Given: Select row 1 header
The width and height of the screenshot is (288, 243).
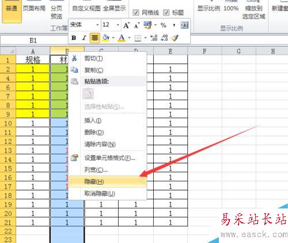Looking at the screenshot, I should pyautogui.click(x=7, y=60).
